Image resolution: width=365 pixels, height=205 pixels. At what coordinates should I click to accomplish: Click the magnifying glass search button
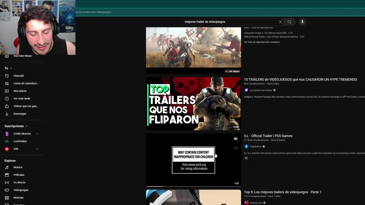pyautogui.click(x=289, y=22)
